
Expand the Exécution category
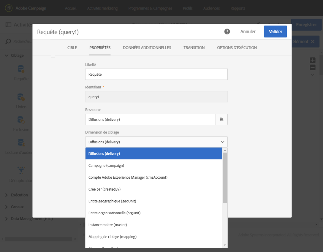click(7, 195)
